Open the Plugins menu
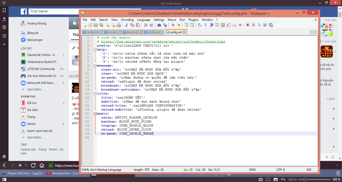This screenshot has width=342, height=182. 193,20
